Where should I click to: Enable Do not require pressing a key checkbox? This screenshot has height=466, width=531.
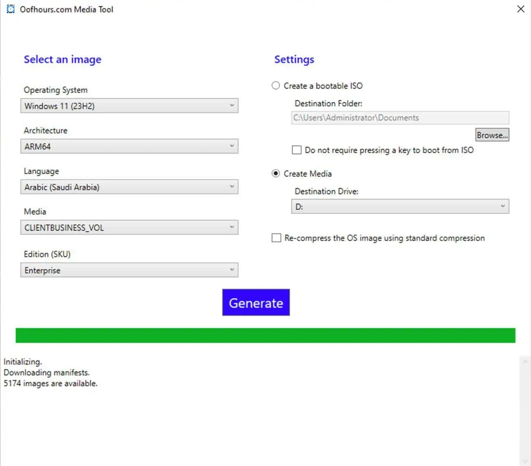click(x=297, y=150)
